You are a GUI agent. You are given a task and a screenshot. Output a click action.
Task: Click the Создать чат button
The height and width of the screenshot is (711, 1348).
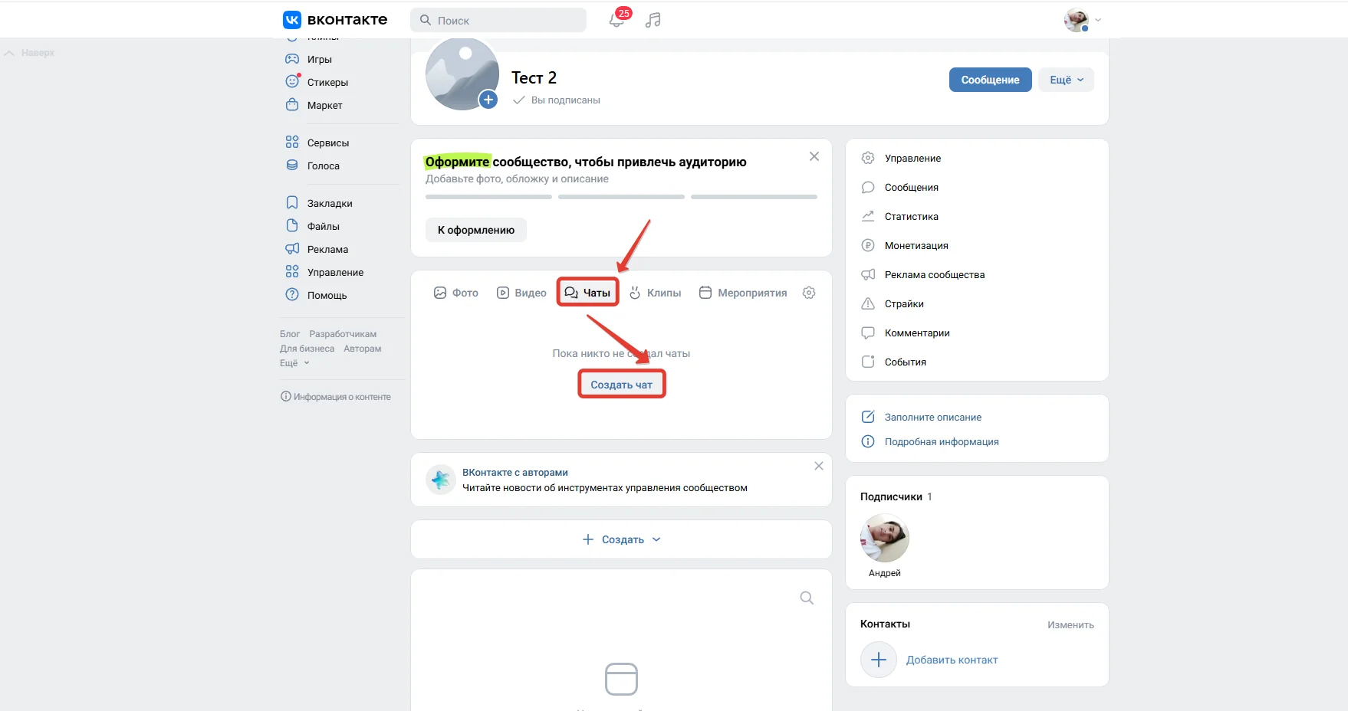tap(622, 385)
